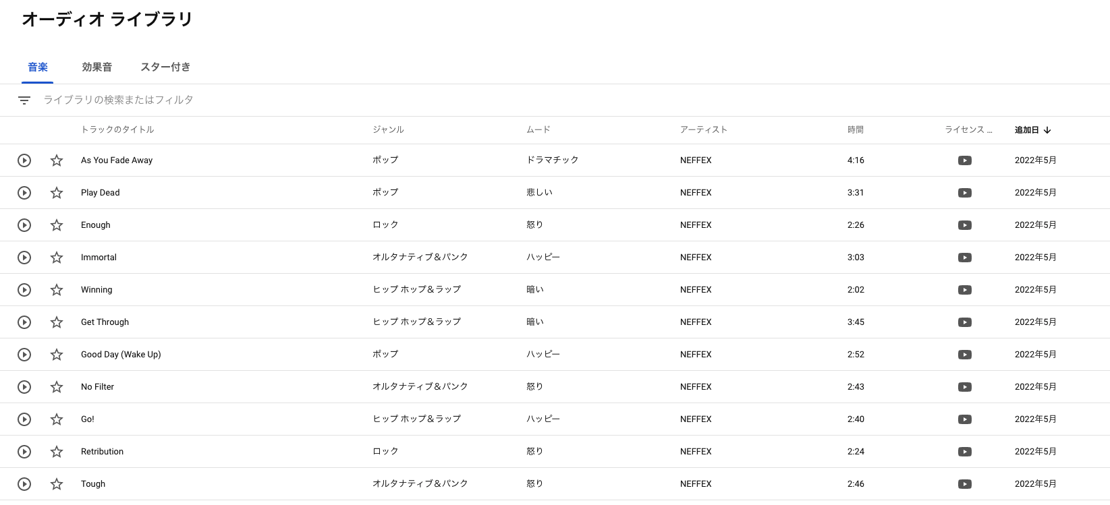Star the track Retribution
The image size is (1110, 505).
click(x=57, y=452)
